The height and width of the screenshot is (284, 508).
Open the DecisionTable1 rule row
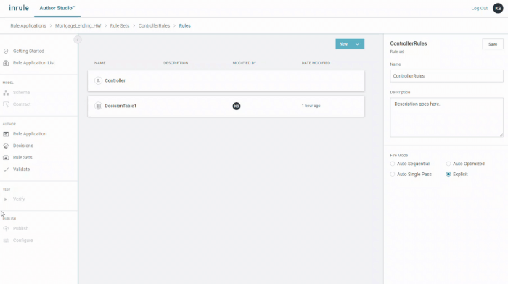coord(226,106)
